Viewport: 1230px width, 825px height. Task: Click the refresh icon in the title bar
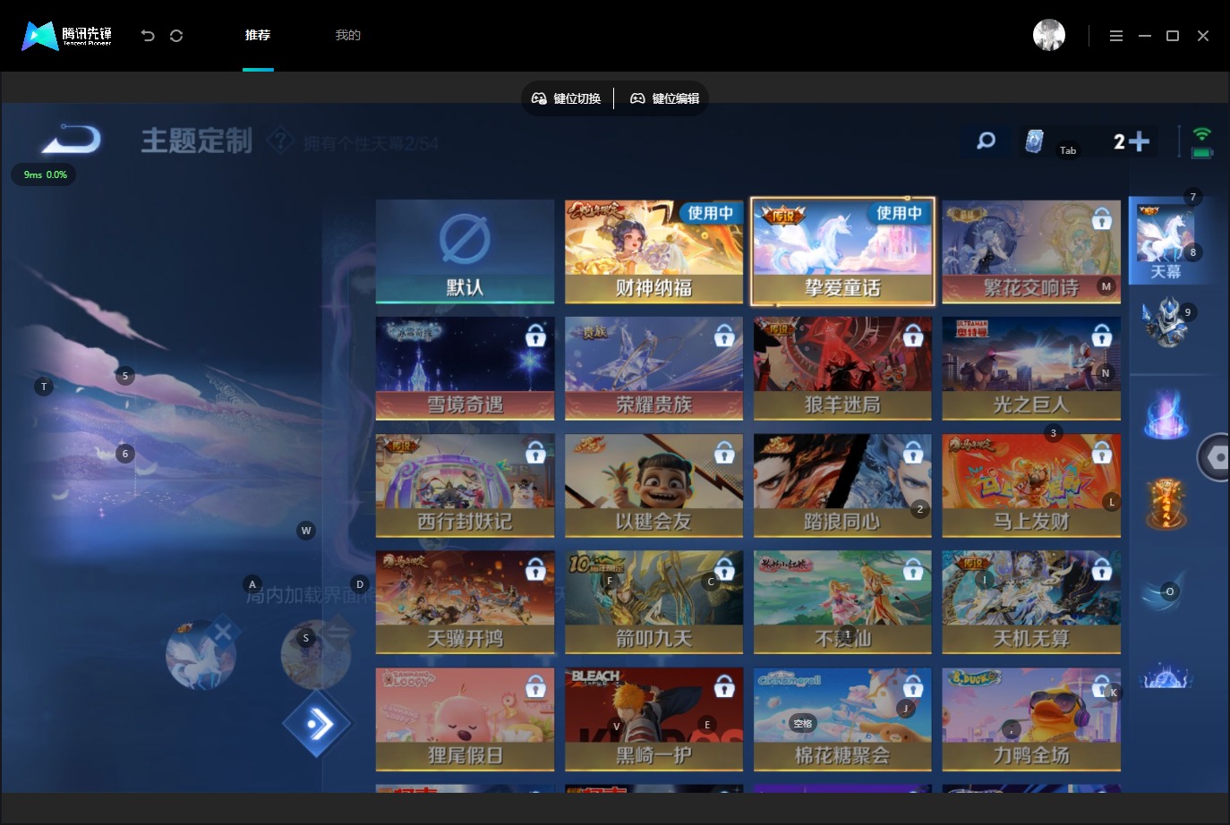[176, 36]
